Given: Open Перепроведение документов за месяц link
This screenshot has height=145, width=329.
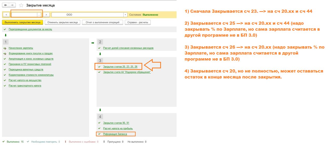Looking at the screenshot, I should pyautogui.click(x=30, y=29).
